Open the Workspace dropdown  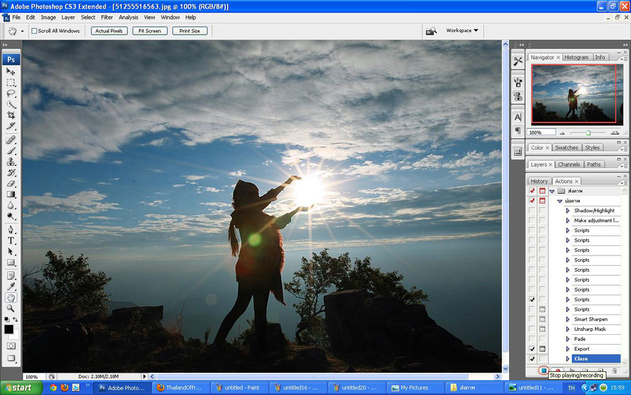(462, 31)
